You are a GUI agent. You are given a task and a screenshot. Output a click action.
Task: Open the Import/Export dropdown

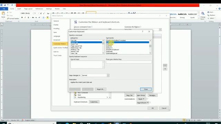pos(143,103)
